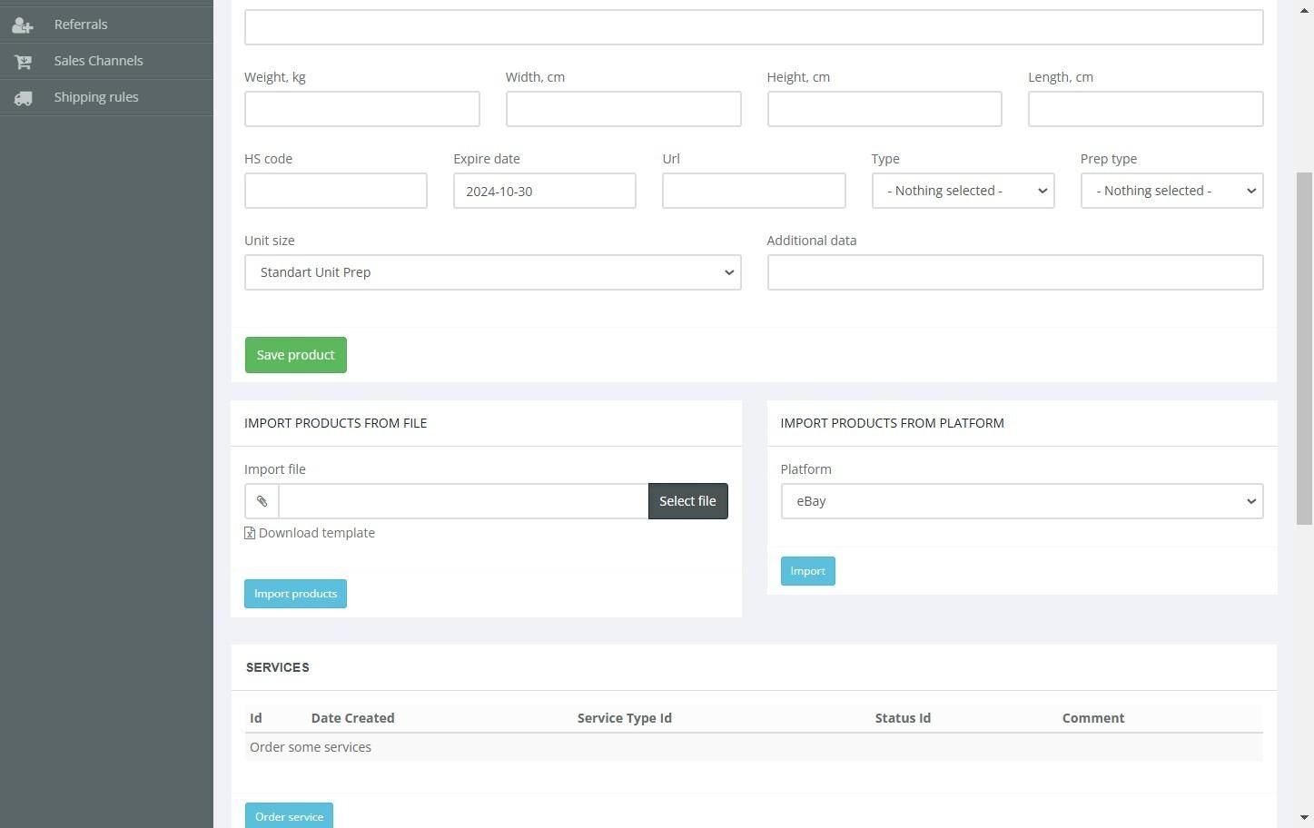
Task: Click the Select file button
Action: 687,501
